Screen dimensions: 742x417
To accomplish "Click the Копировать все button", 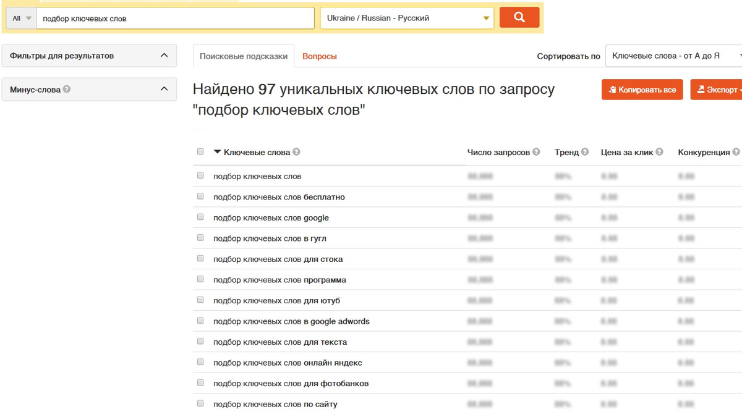I will (642, 89).
